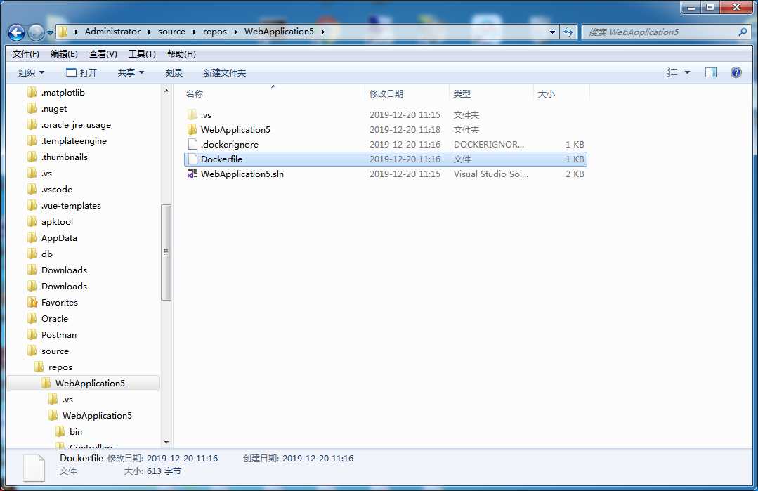The image size is (758, 491).
Task: Select the Administrator breadcrumb
Action: 112,32
